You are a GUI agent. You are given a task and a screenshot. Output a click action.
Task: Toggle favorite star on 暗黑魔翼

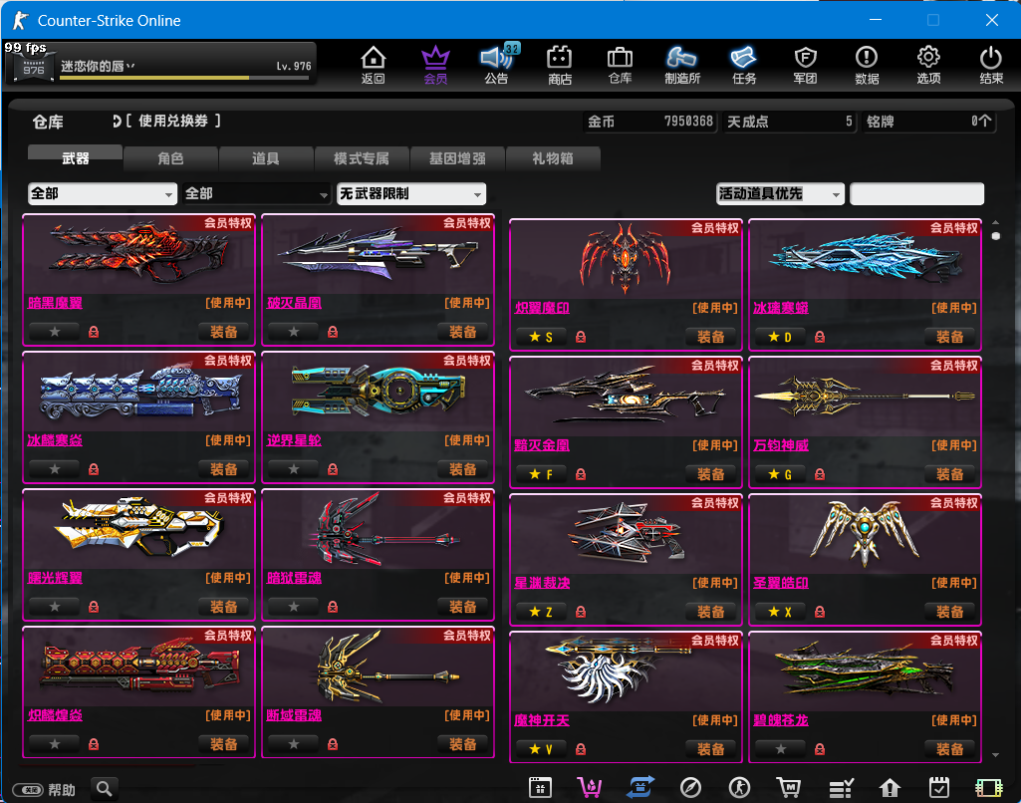[x=55, y=332]
